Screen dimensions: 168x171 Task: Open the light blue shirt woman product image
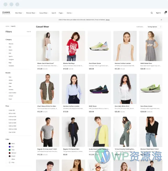pyautogui.click(x=73, y=89)
